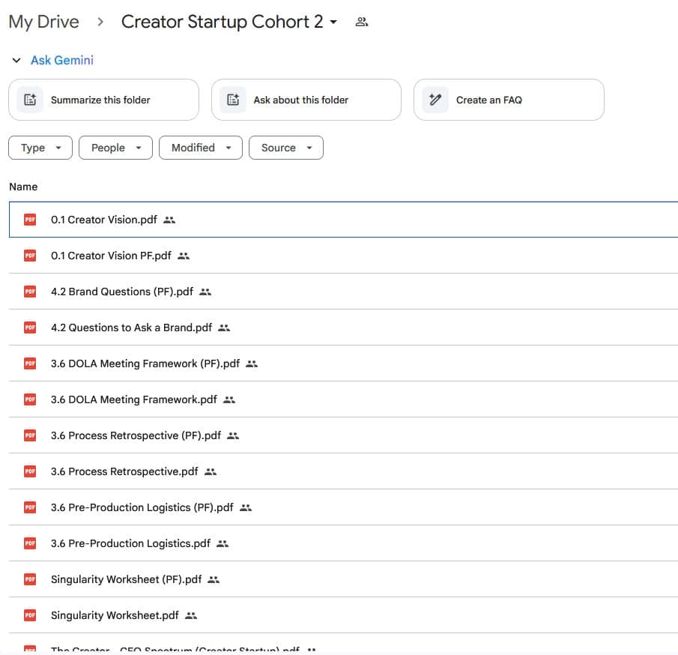The image size is (678, 655).
Task: Click the Ask Gemini label
Action: point(62,59)
